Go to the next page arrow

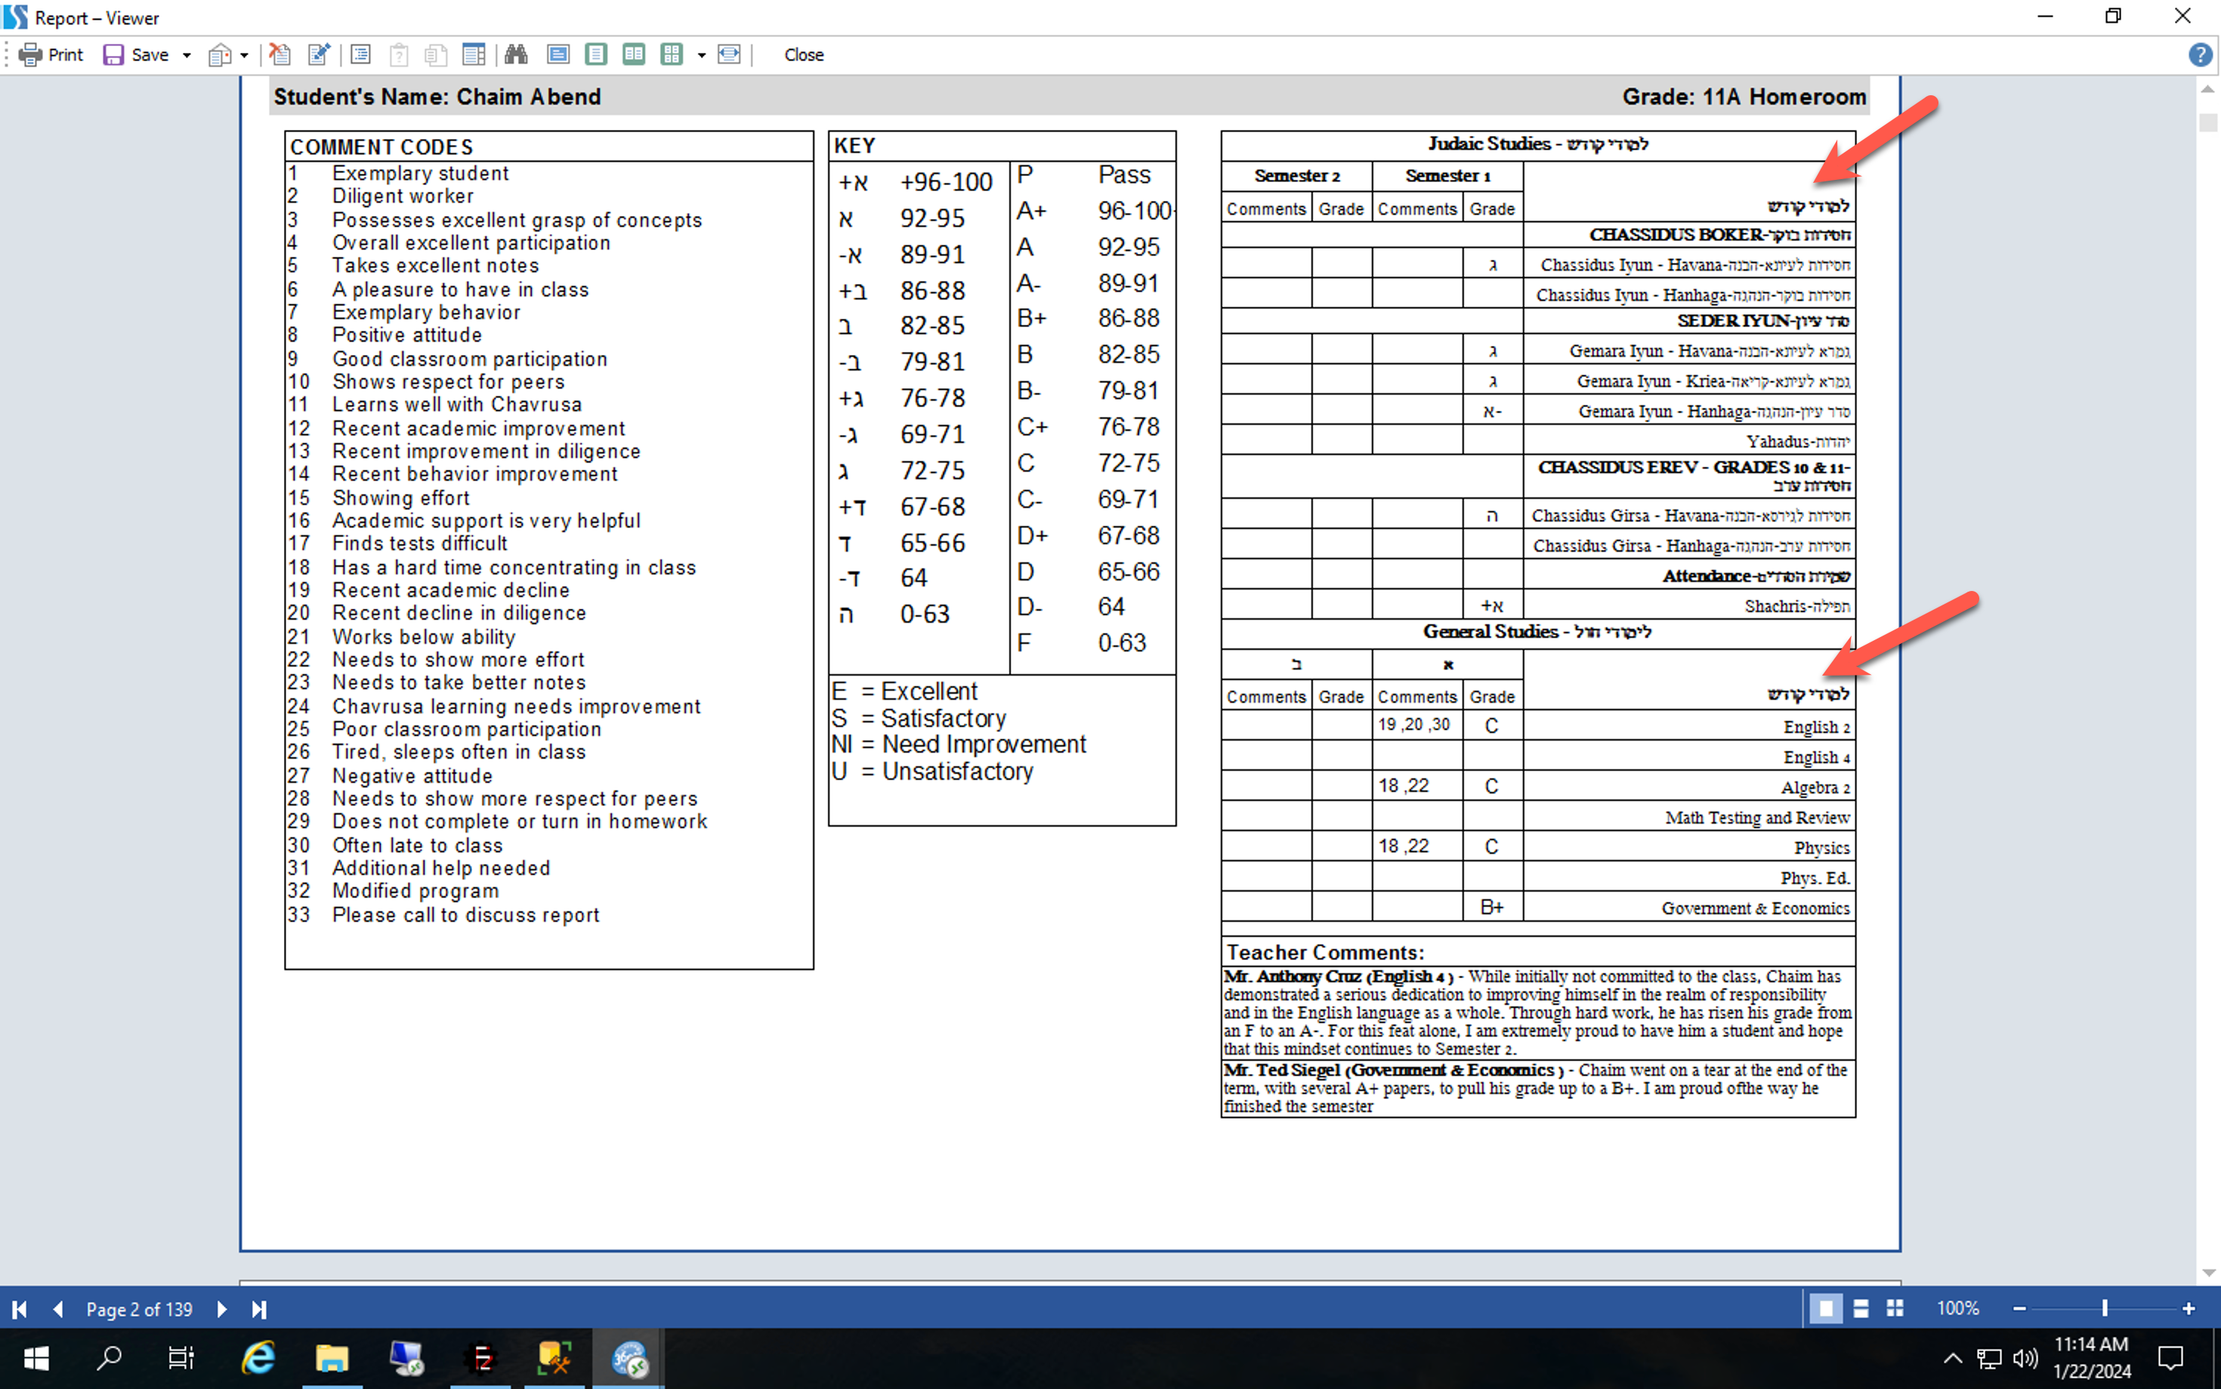pos(221,1309)
